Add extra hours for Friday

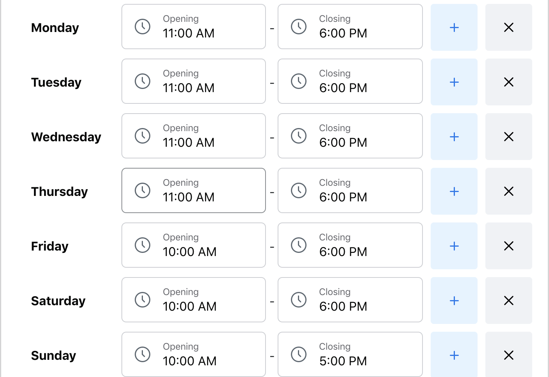click(x=454, y=246)
